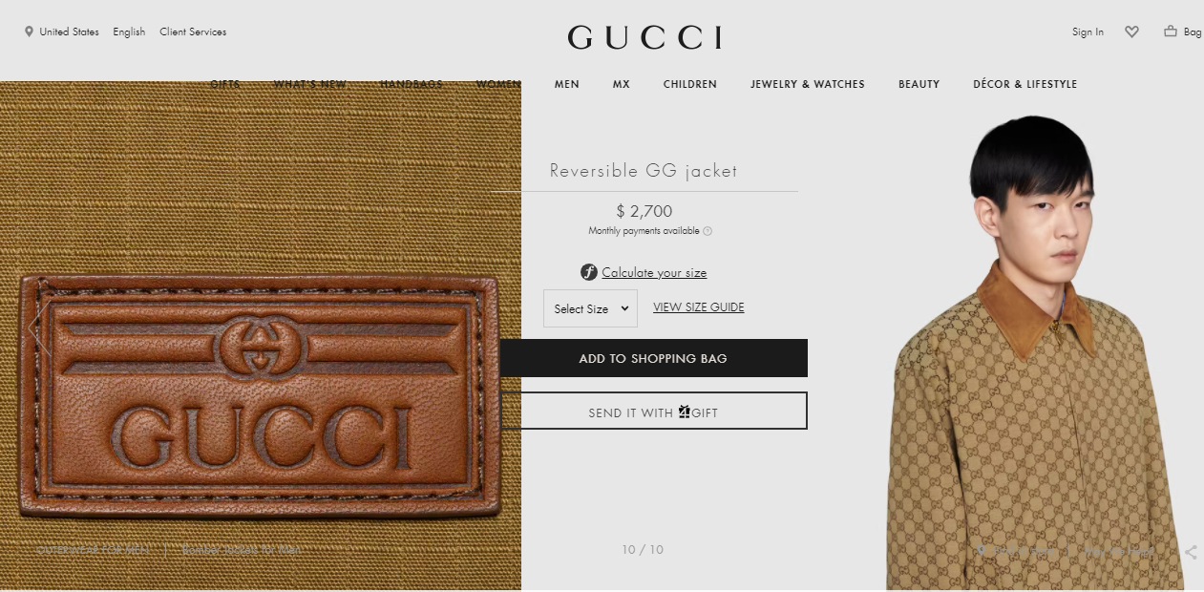Screen dimensions: 1204x592
Task: Open the MEN menu
Action: [x=567, y=84]
